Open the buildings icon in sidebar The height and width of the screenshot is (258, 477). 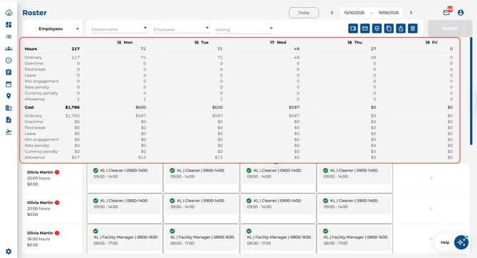[9, 108]
